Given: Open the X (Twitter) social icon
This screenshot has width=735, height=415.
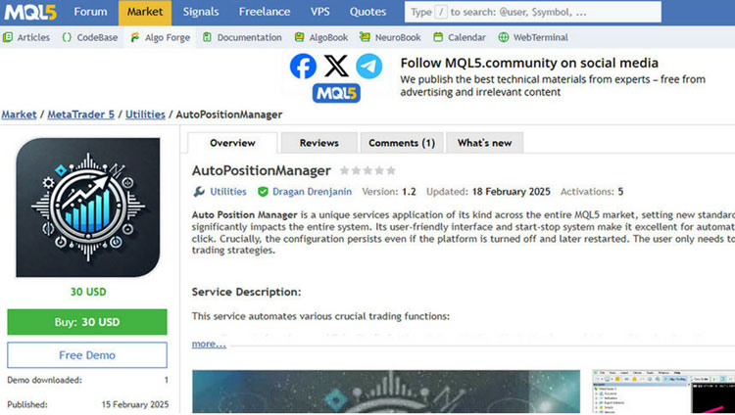Looking at the screenshot, I should tap(336, 66).
